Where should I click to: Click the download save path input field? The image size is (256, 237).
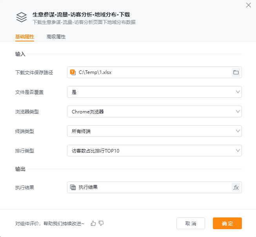(x=153, y=72)
